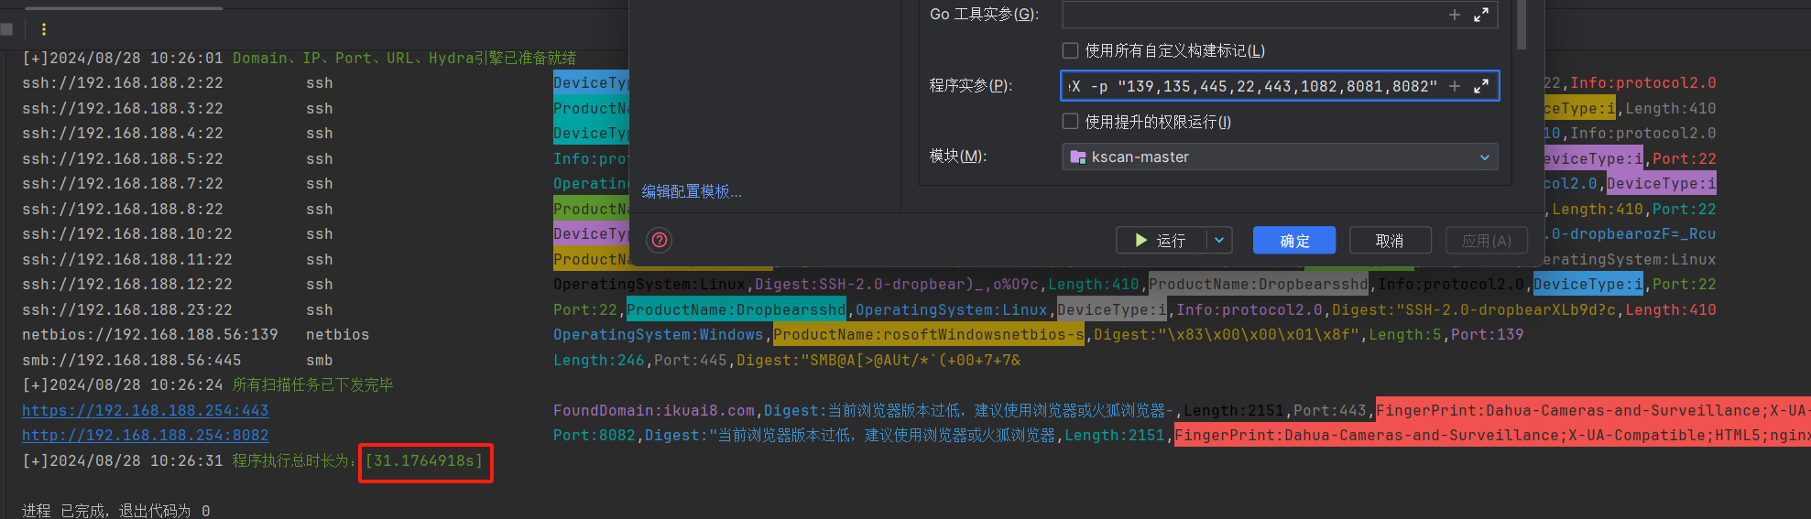Click the 10:26:24 scan tasks dispatched log line

pos(208,384)
